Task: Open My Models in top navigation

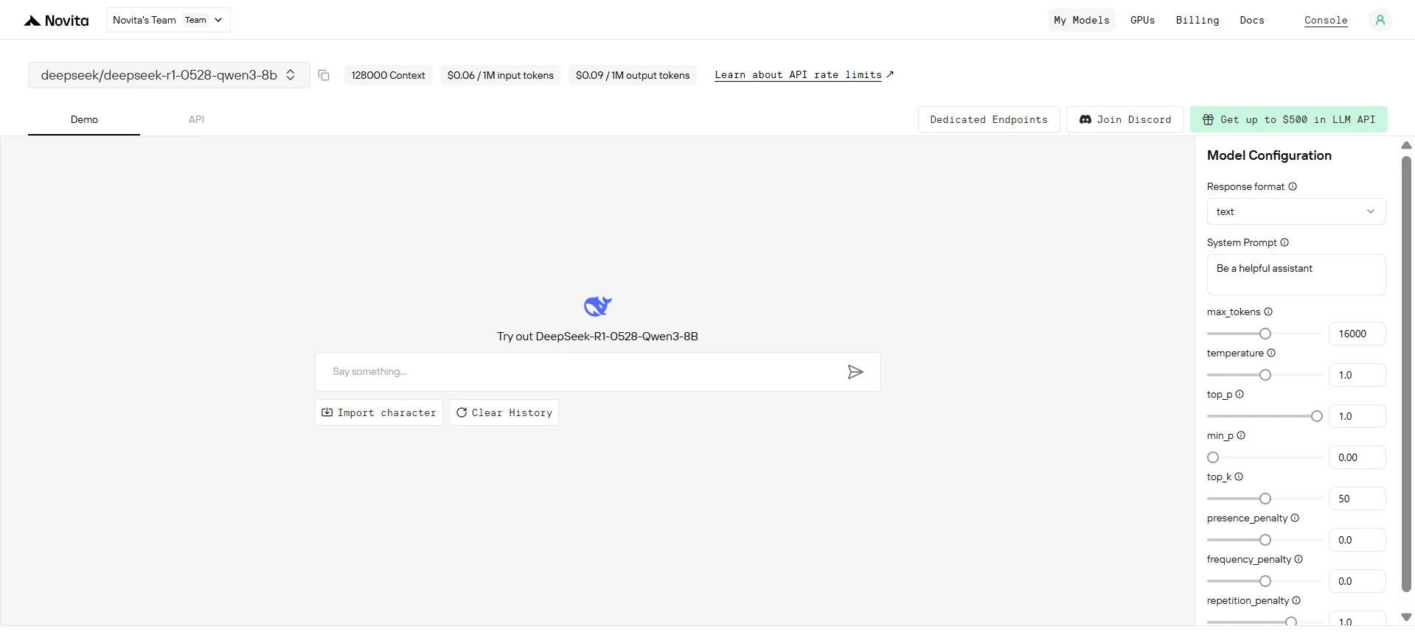Action: (x=1082, y=20)
